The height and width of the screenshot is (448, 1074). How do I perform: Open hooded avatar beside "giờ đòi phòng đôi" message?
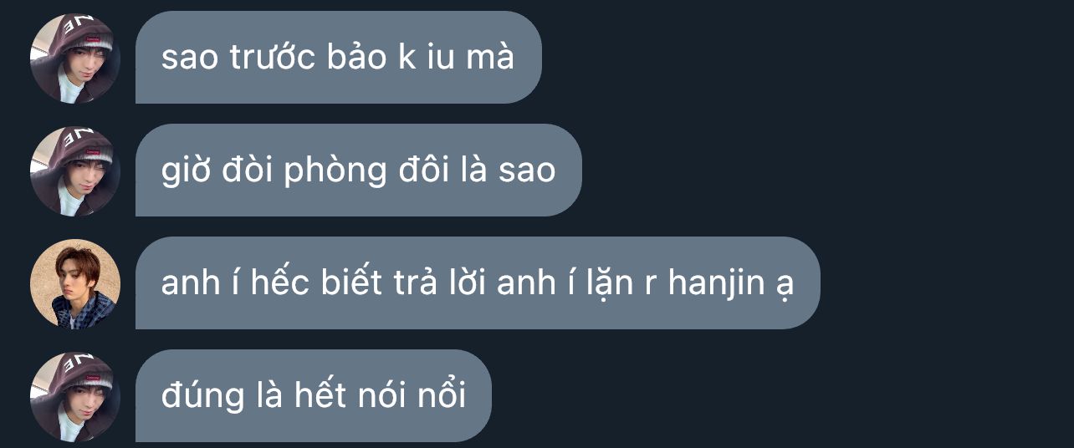[75, 171]
